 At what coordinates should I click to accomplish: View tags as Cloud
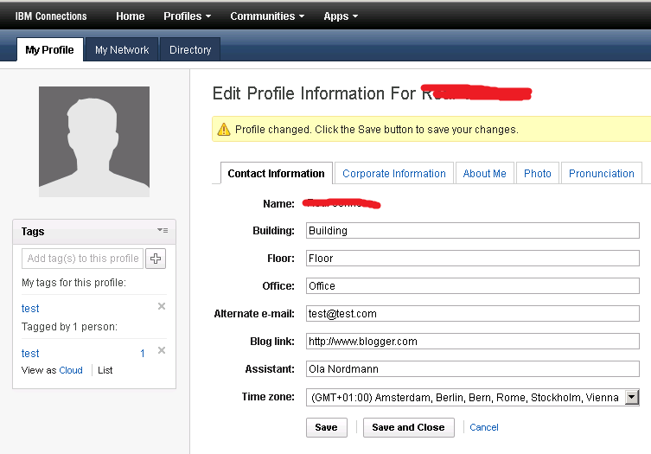coord(71,370)
